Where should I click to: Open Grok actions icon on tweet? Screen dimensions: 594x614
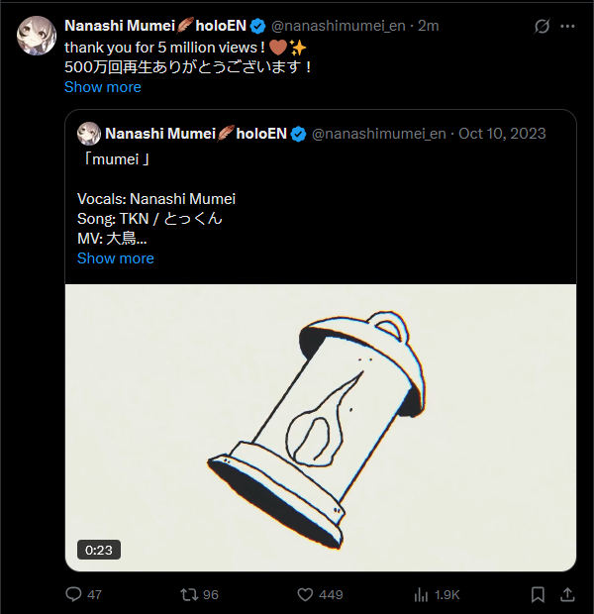(542, 26)
